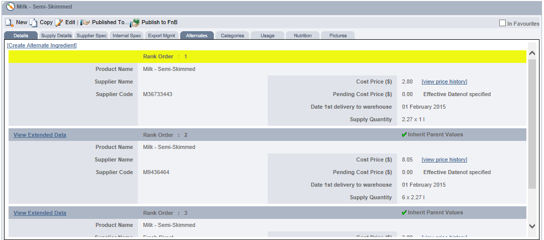View price history for 8.05 cost price
The image size is (544, 240).
tap(444, 159)
